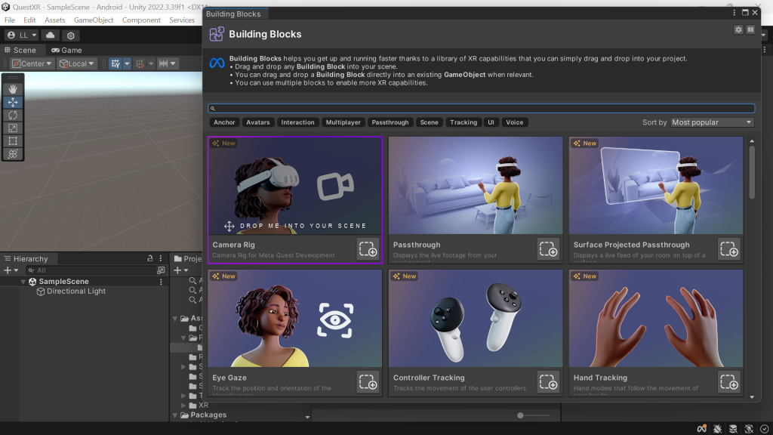The height and width of the screenshot is (435, 773).
Task: Select the Move tool in Scene toolbar
Action: (x=13, y=102)
